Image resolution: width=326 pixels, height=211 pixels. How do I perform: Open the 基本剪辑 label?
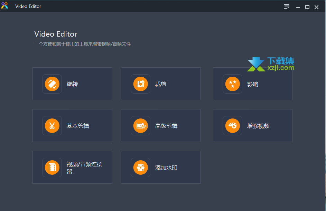(78, 126)
